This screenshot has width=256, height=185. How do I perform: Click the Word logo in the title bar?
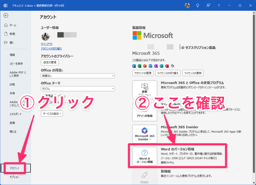pos(5,5)
